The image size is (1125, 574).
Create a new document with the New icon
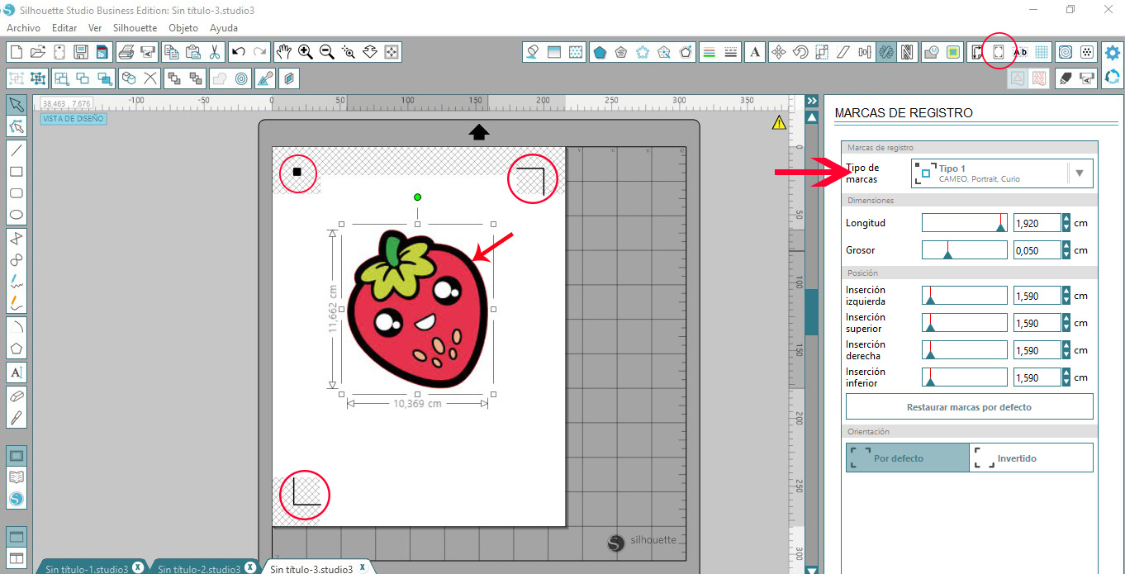[x=16, y=52]
